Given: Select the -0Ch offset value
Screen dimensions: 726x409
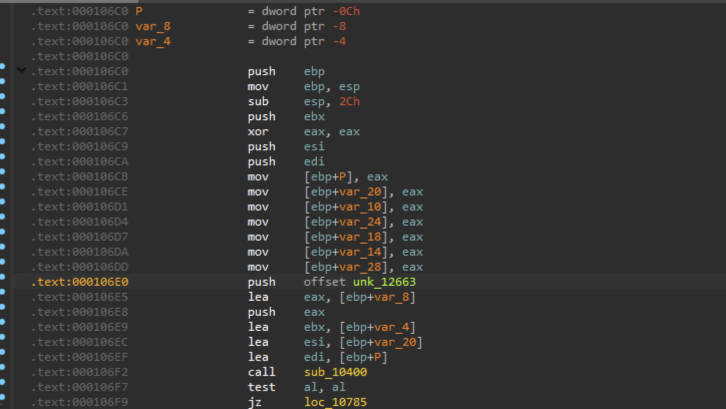Looking at the screenshot, I should pos(346,11).
